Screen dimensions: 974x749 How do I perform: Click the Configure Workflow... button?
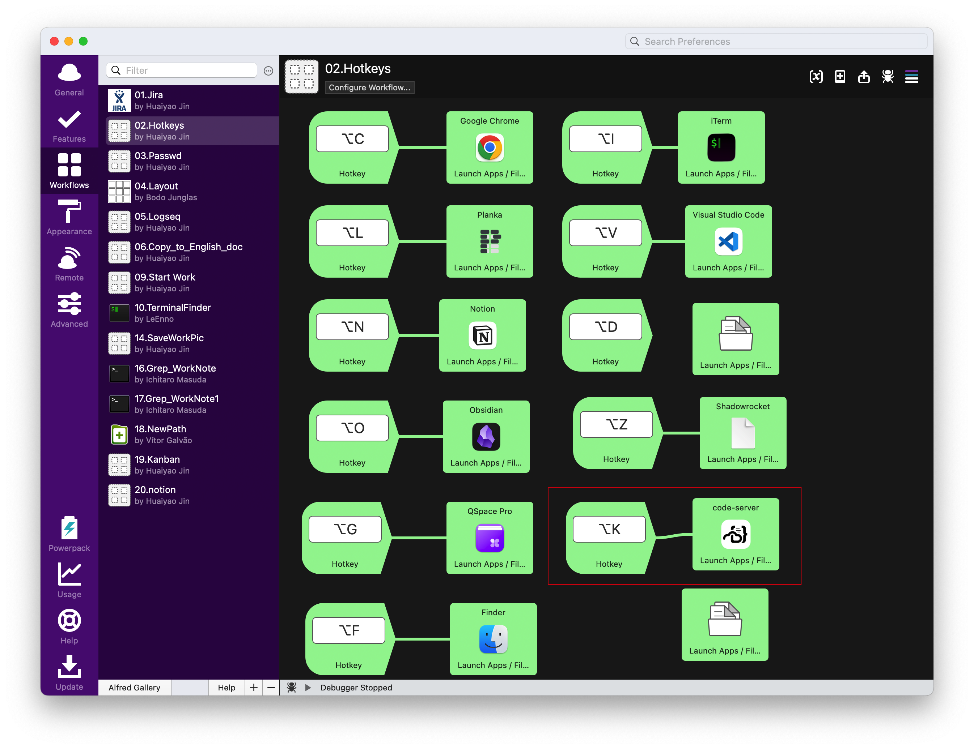click(369, 88)
